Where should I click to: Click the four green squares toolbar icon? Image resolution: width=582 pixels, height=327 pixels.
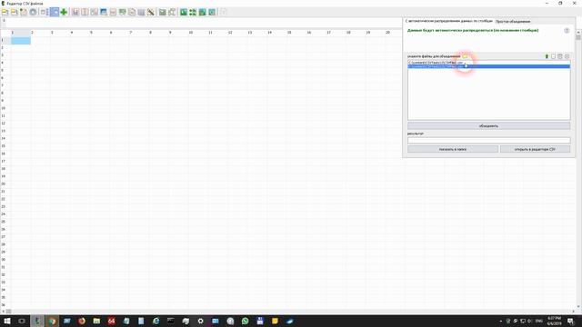click(193, 12)
